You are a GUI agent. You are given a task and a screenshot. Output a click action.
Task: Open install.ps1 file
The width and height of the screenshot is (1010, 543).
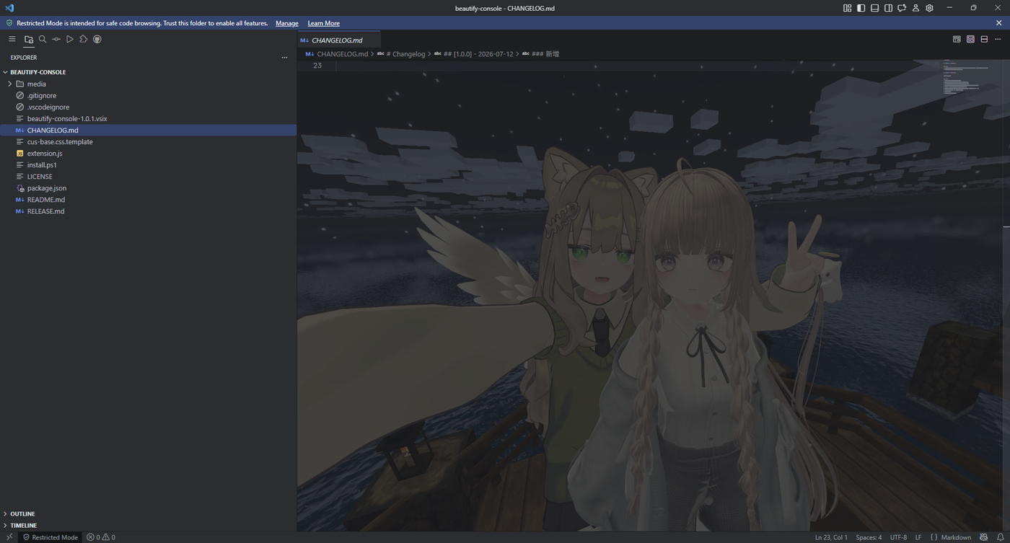click(148, 164)
